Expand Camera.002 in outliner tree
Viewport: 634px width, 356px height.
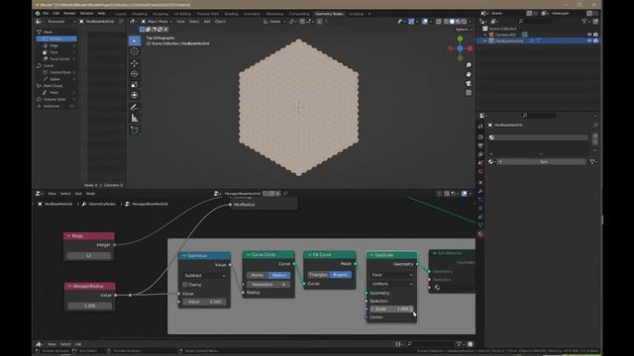(485, 35)
